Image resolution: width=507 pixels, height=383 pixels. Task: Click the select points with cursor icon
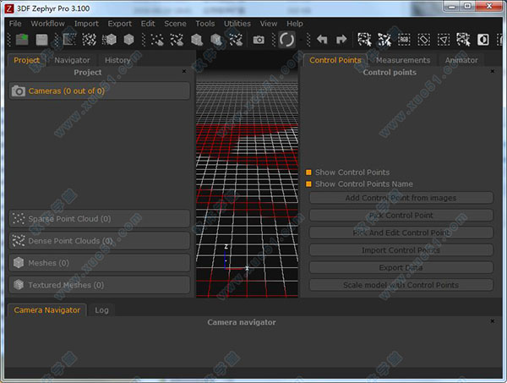click(365, 40)
